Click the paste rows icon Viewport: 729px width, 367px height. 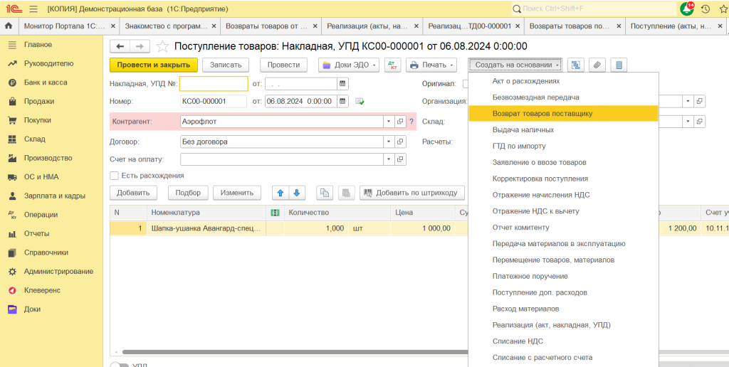pos(347,192)
